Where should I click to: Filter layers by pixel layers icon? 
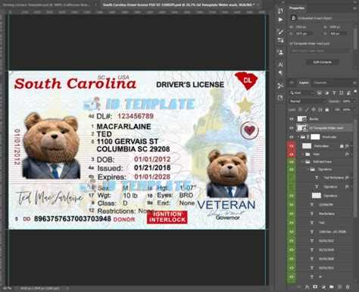320,93
